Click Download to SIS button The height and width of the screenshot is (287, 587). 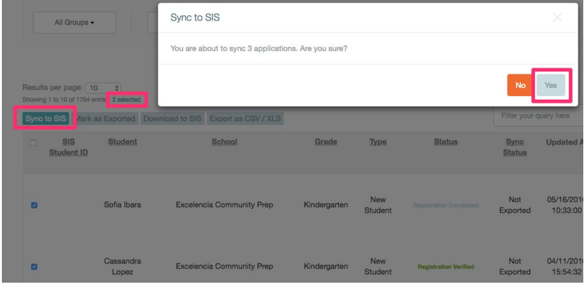(x=173, y=118)
